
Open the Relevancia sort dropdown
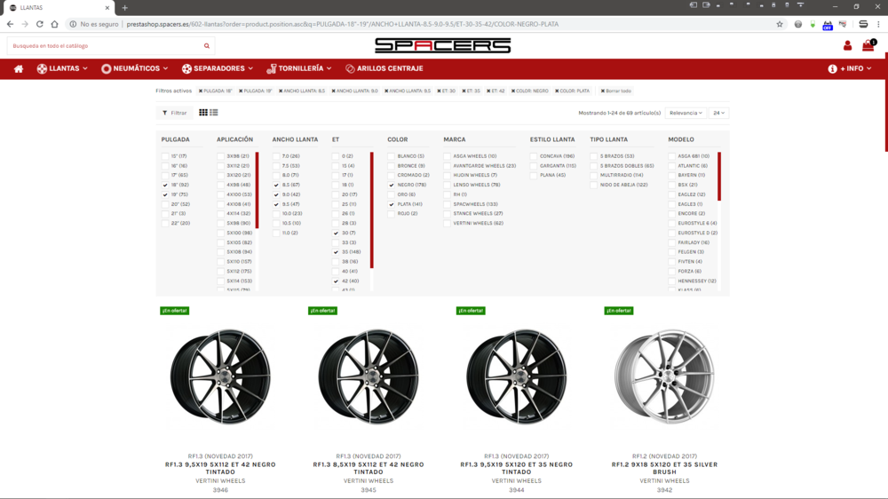686,113
